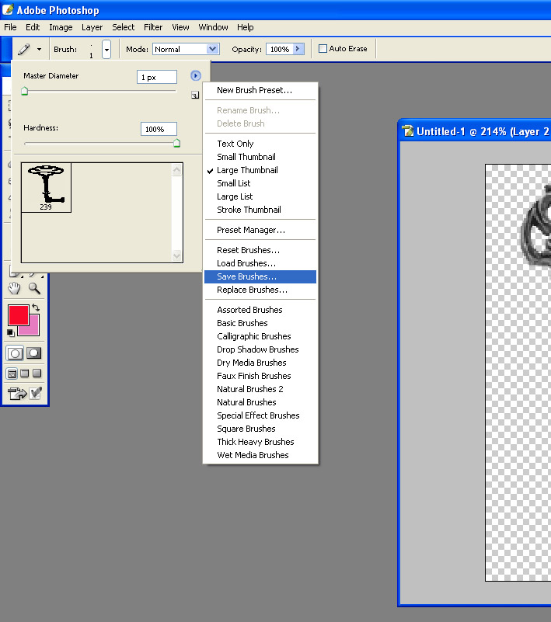This screenshot has height=622, width=551.
Task: Choose Stroke Thumbnail view option
Action: click(x=260, y=210)
